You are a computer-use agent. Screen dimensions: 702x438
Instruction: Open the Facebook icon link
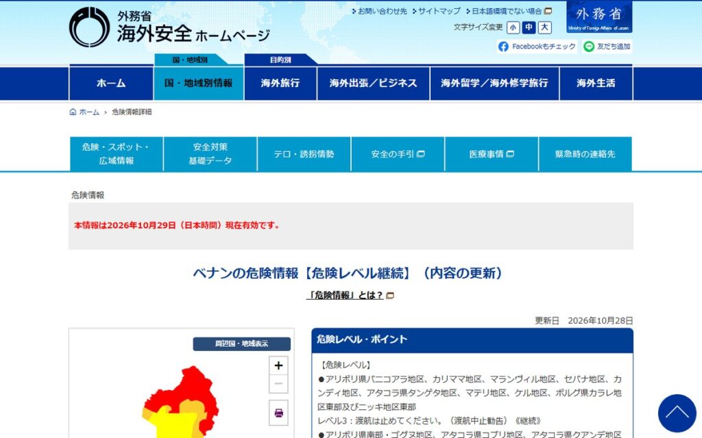point(504,47)
